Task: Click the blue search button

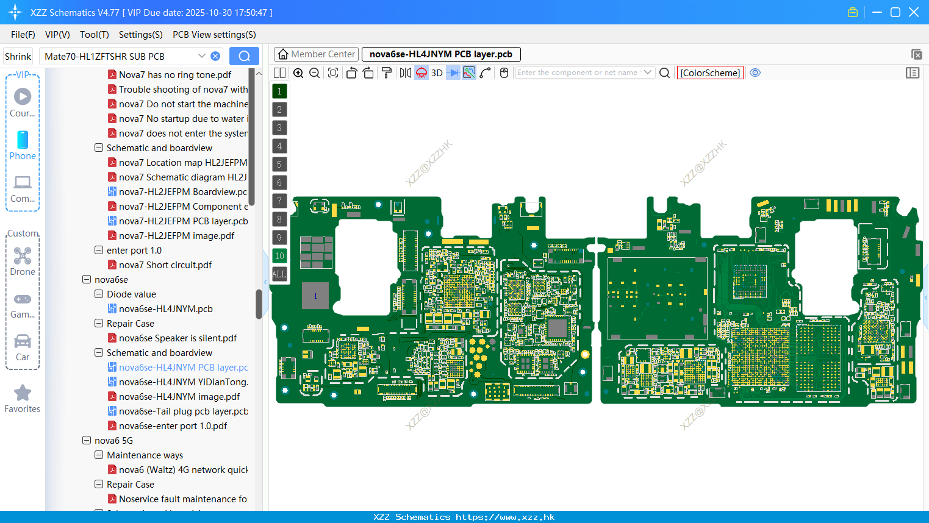Action: coord(244,56)
